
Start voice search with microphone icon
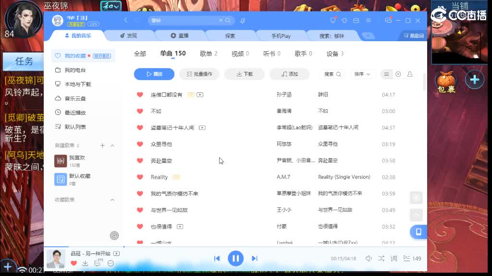pyautogui.click(x=243, y=21)
